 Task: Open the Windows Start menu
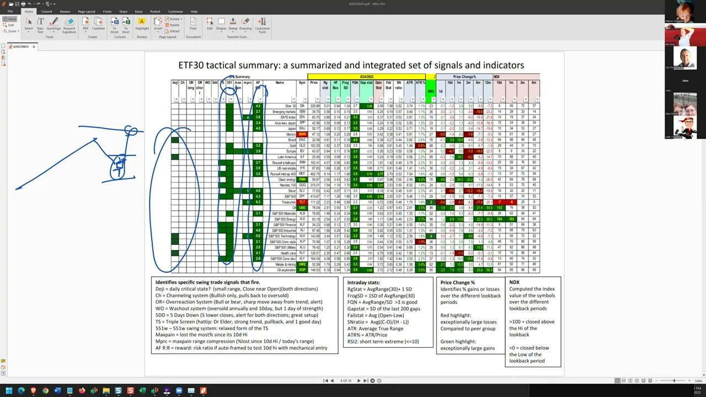click(x=9, y=390)
